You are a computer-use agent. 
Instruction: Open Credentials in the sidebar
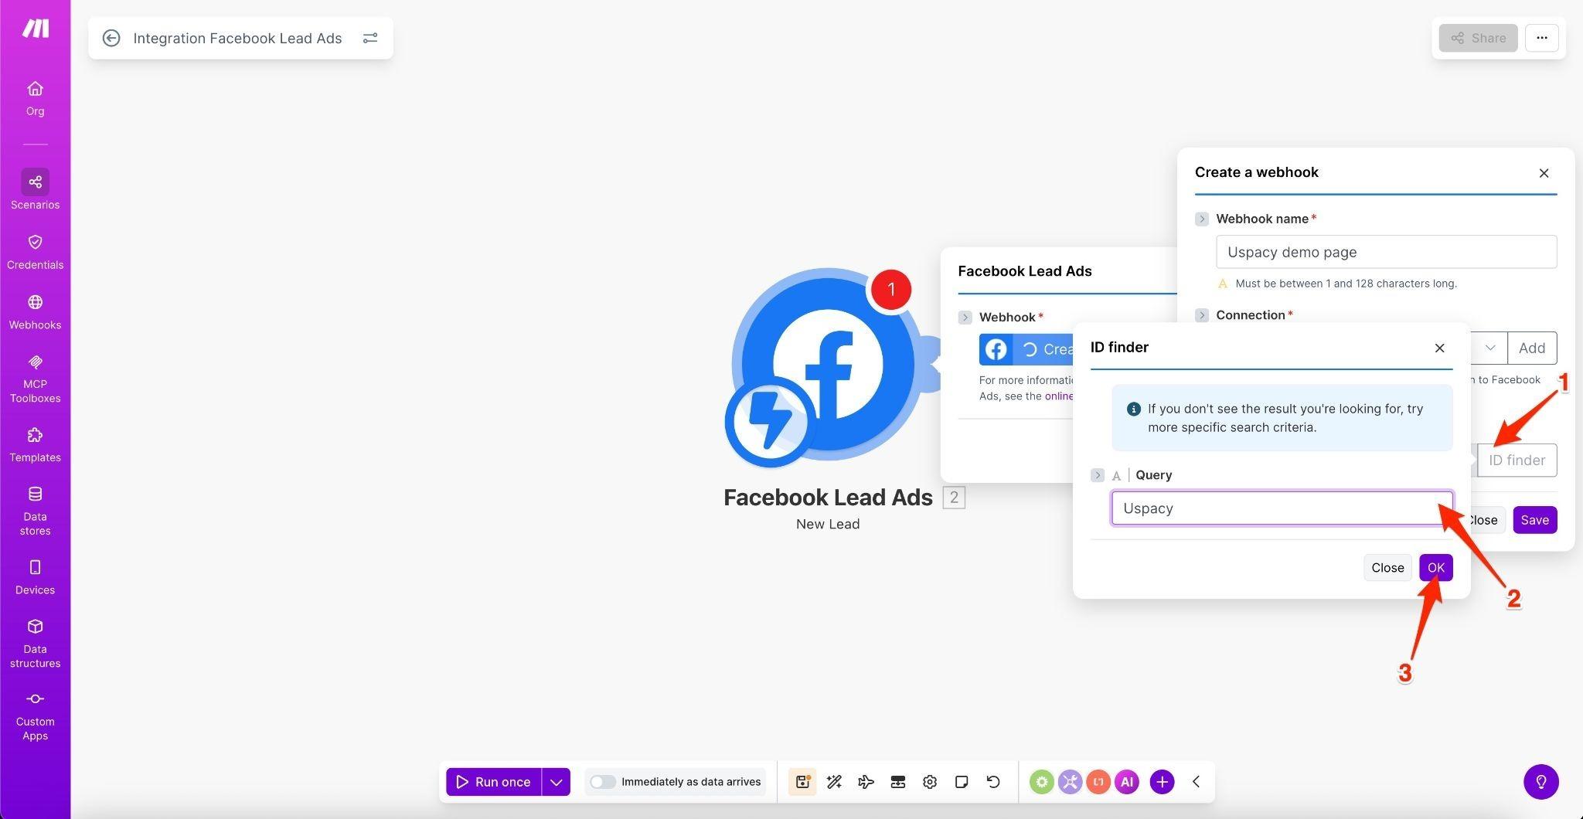pos(35,251)
